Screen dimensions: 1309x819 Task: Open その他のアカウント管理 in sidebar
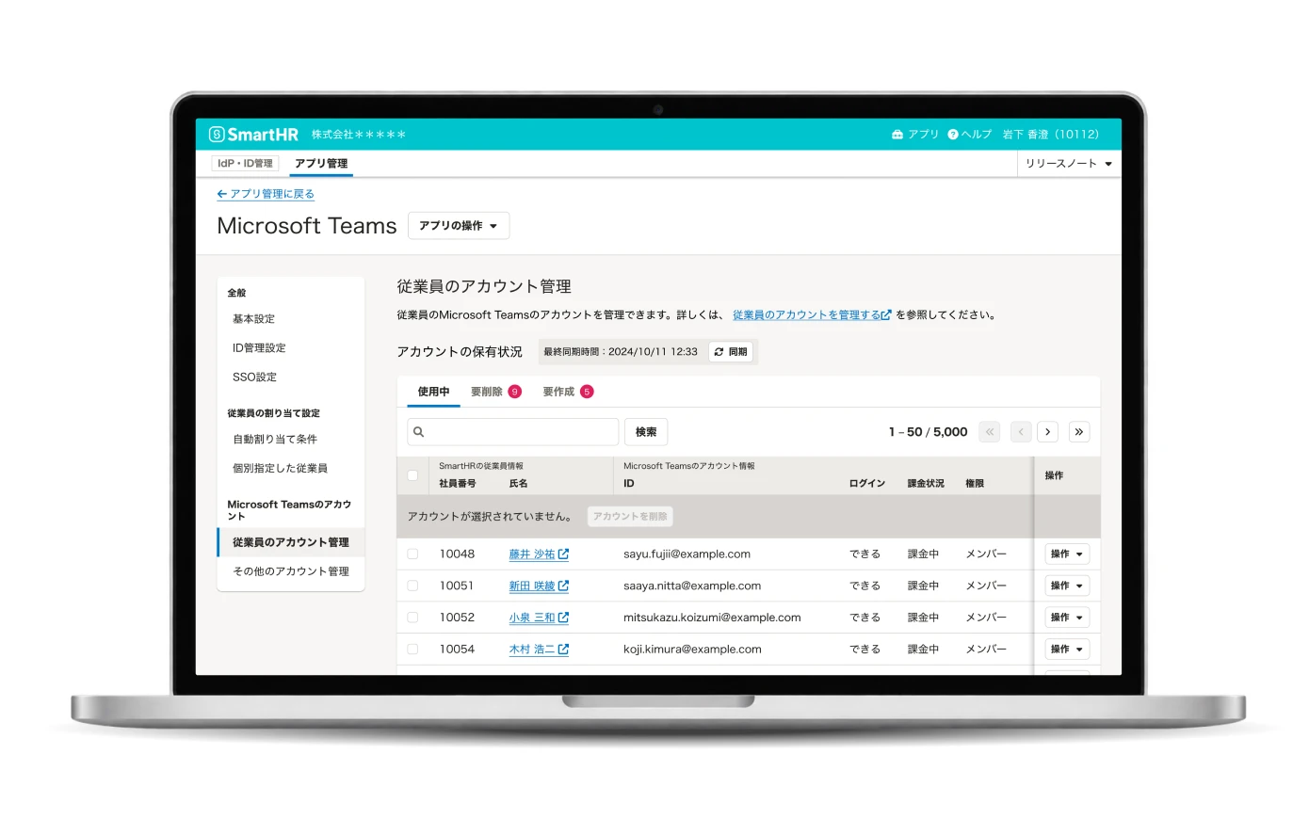tap(291, 571)
